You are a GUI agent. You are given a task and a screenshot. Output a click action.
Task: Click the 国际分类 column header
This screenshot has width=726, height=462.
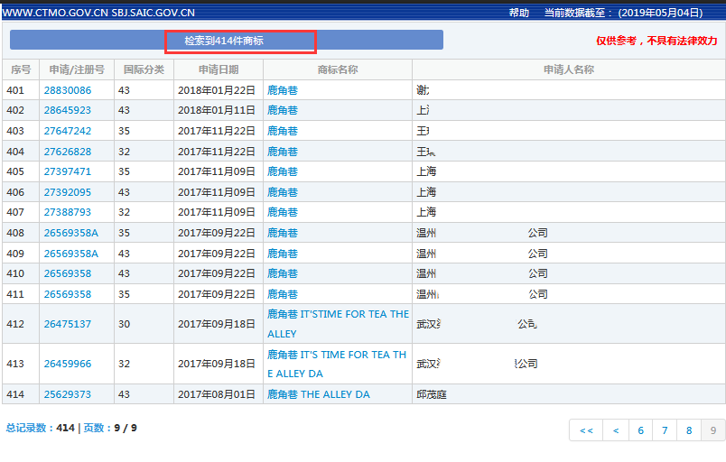pos(144,69)
